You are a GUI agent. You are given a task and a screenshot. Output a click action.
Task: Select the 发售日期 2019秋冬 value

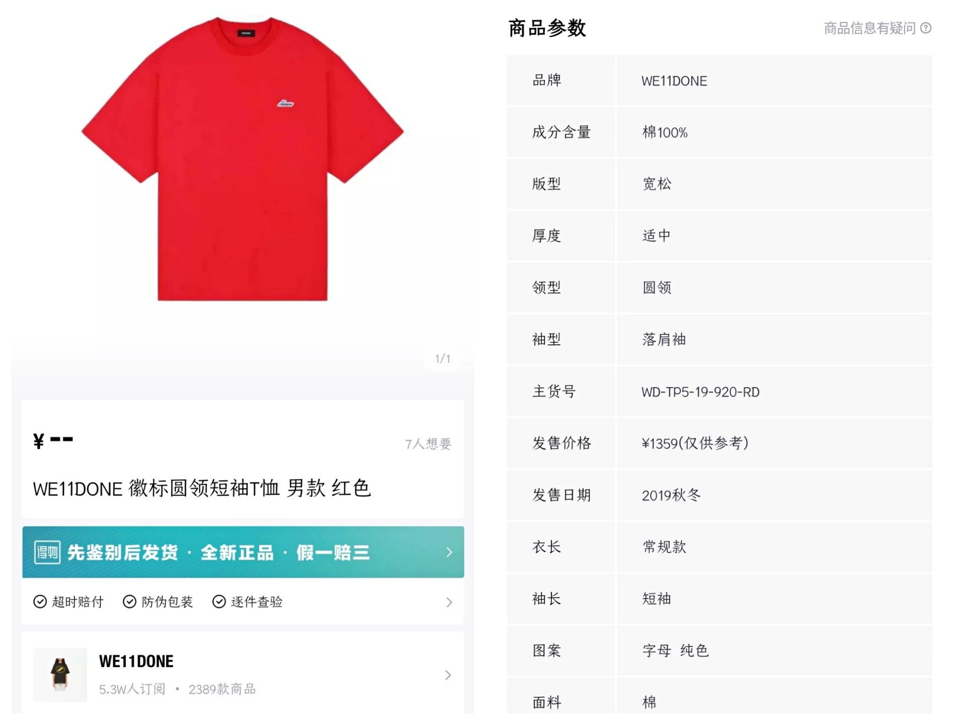671,495
